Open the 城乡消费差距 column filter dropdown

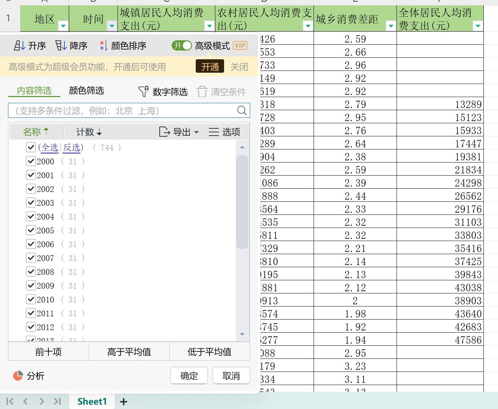(x=391, y=26)
